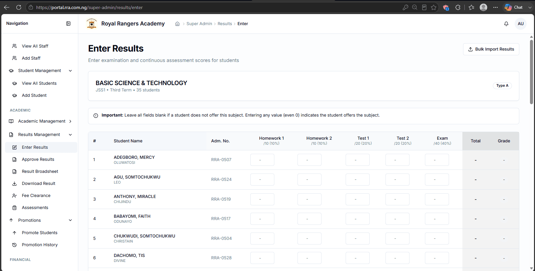Image resolution: width=535 pixels, height=271 pixels.
Task: Select Enter Results sidebar item
Action: tap(41, 147)
